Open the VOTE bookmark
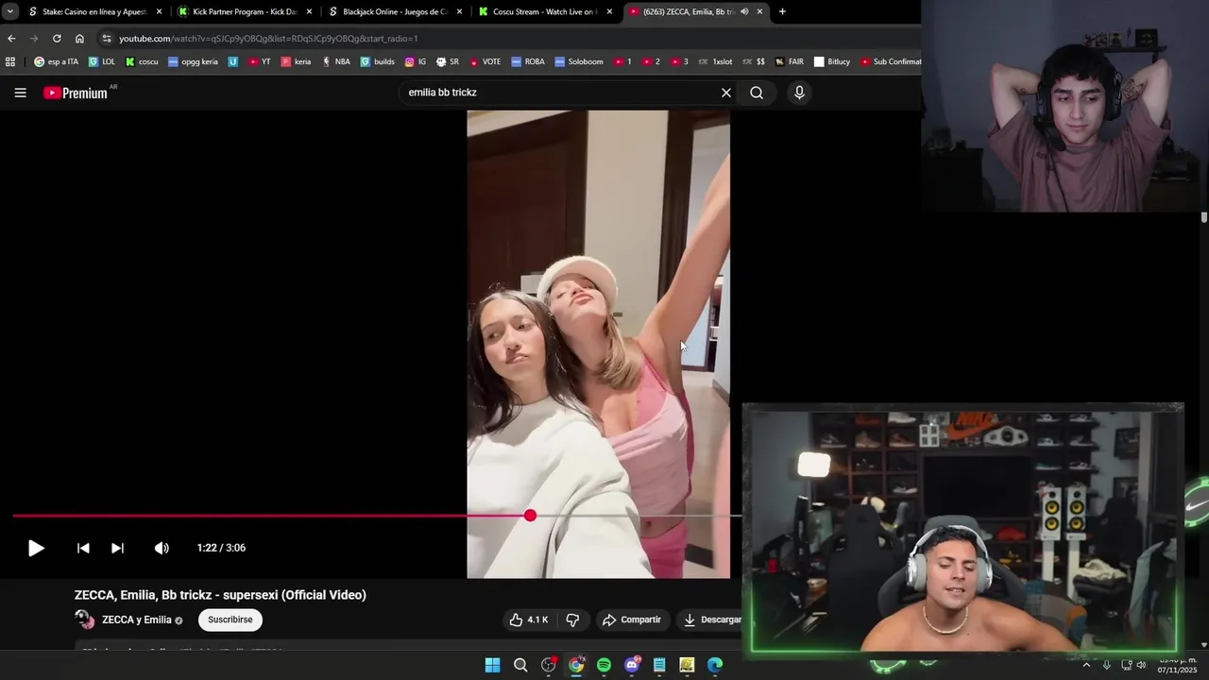Image resolution: width=1209 pixels, height=680 pixels. point(485,61)
